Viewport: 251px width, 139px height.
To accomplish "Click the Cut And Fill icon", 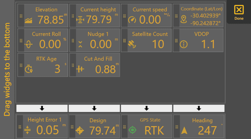I will click(80, 69).
